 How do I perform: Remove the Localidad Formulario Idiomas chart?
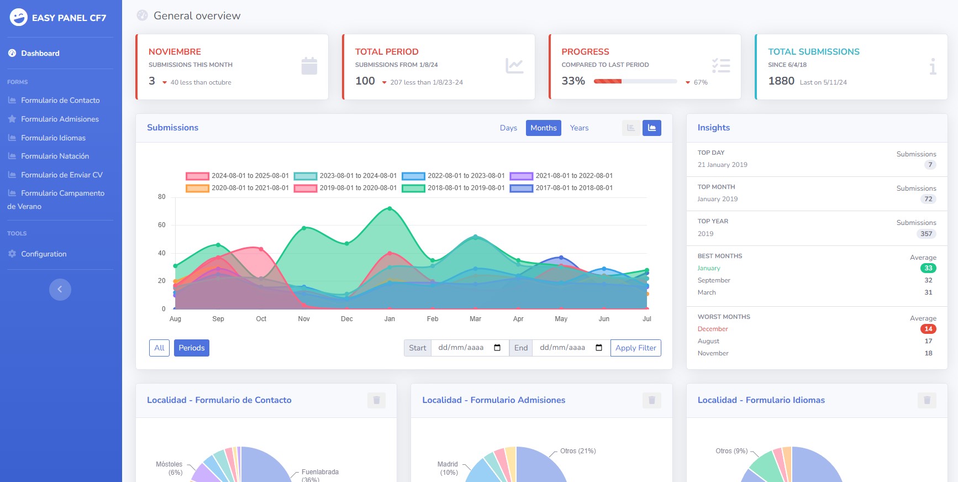927,400
